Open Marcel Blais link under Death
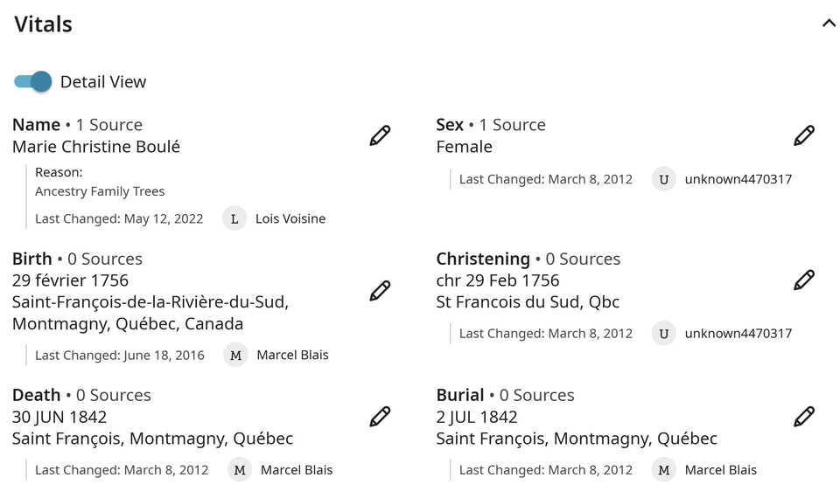 297,470
